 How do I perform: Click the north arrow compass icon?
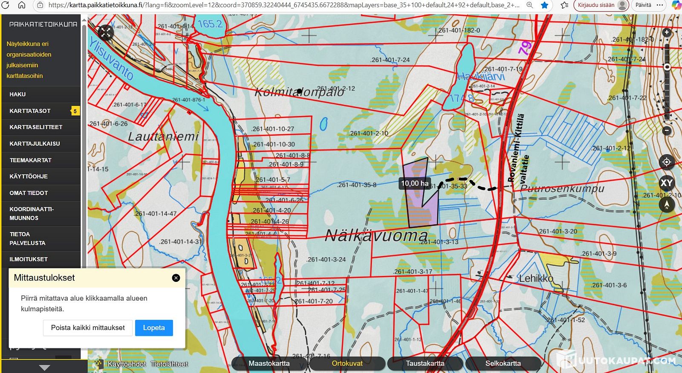[x=667, y=205]
